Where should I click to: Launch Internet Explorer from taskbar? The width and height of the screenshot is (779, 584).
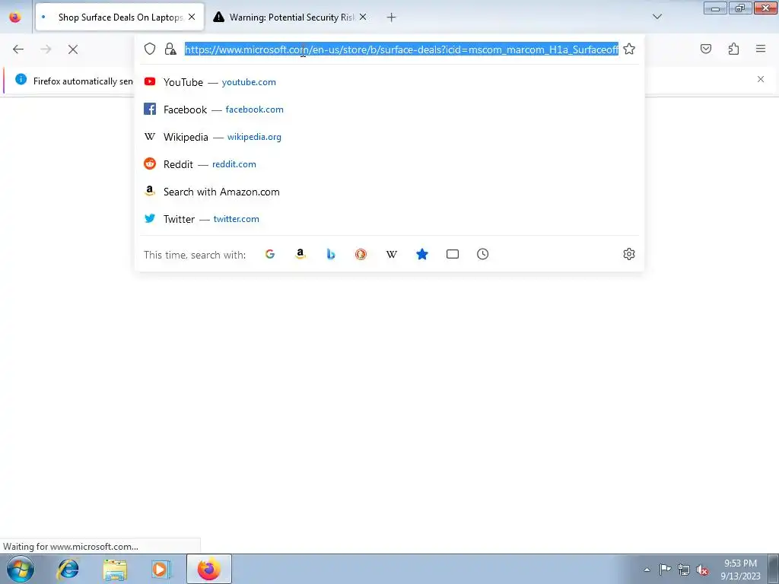pyautogui.click(x=68, y=569)
